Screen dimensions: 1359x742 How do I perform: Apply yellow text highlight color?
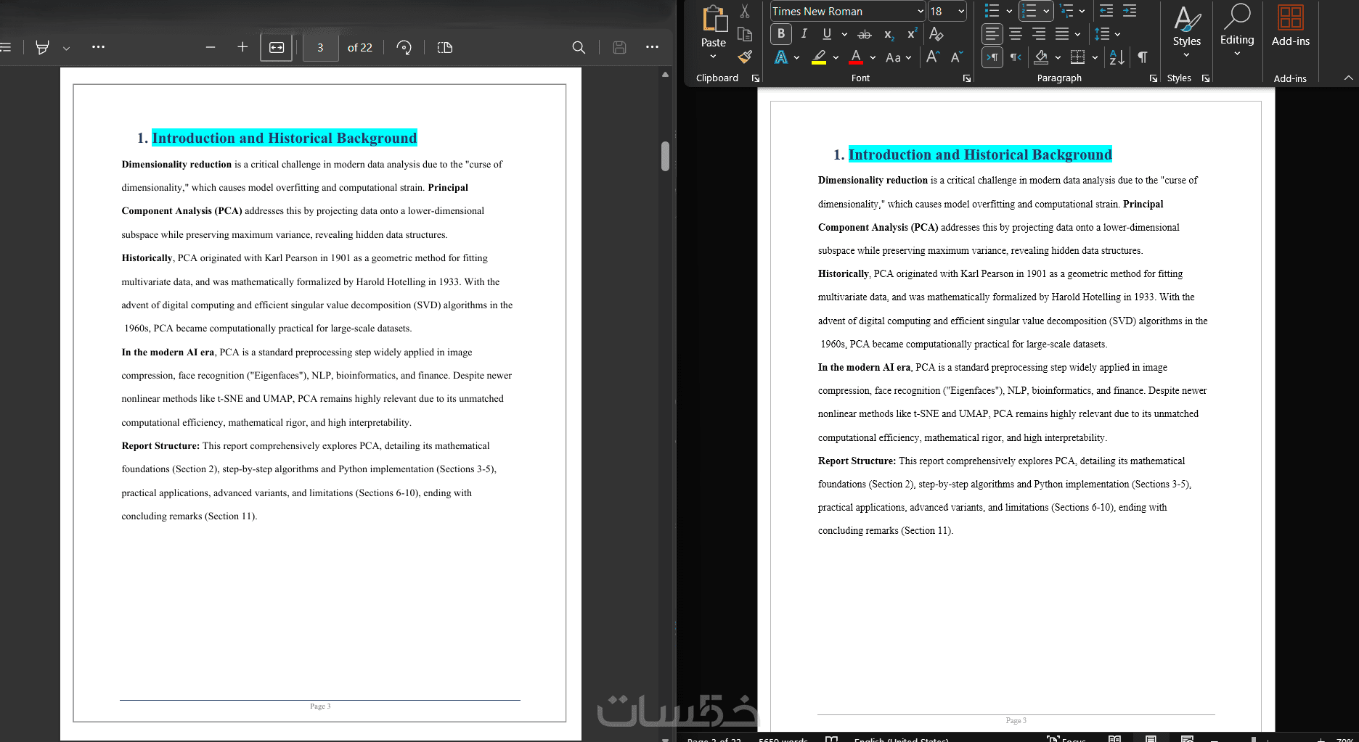point(819,57)
